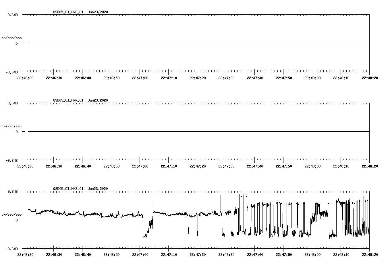
Task: Select the -9.648 lower limit on HNZ plot
Action: (x=11, y=249)
